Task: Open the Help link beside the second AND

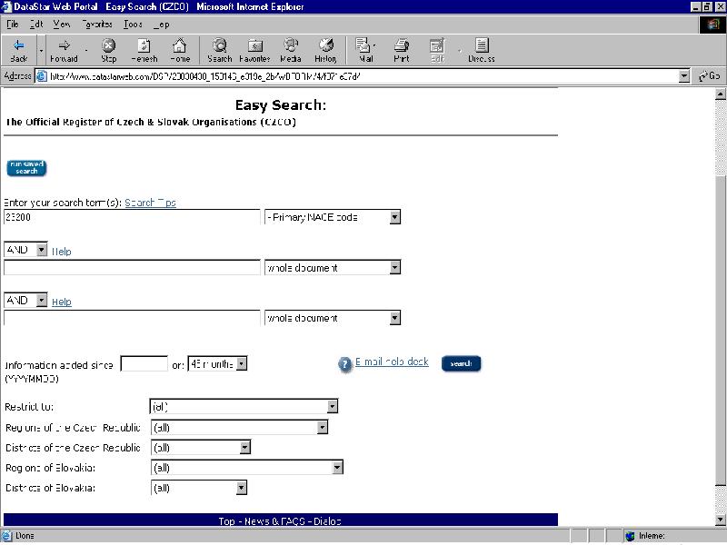Action: click(61, 302)
